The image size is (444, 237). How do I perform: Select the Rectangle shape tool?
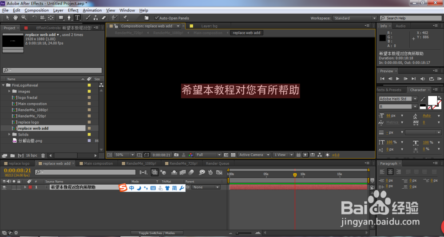pos(61,18)
